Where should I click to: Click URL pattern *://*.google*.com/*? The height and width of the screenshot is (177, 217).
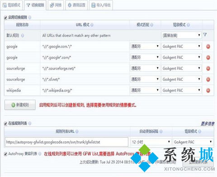[57, 57]
